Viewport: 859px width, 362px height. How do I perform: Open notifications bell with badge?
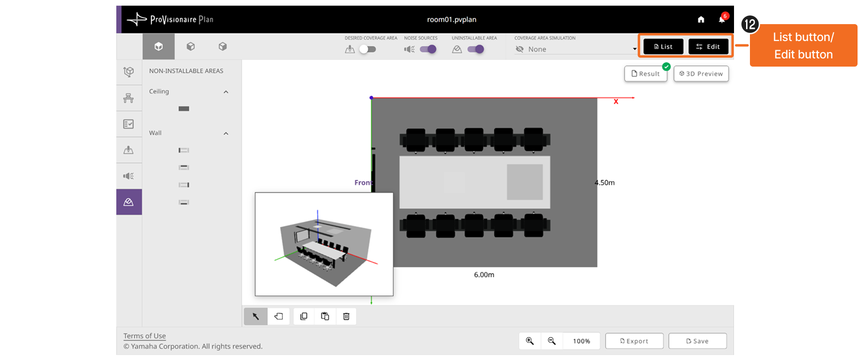click(722, 19)
